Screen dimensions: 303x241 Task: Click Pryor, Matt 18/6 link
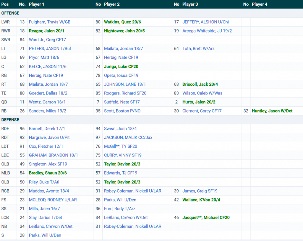tap(44, 58)
